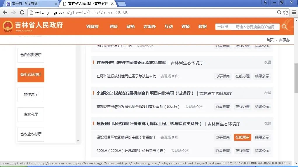Open the 政务 navigation menu
The width and height of the screenshot is (298, 167).
point(130,26)
